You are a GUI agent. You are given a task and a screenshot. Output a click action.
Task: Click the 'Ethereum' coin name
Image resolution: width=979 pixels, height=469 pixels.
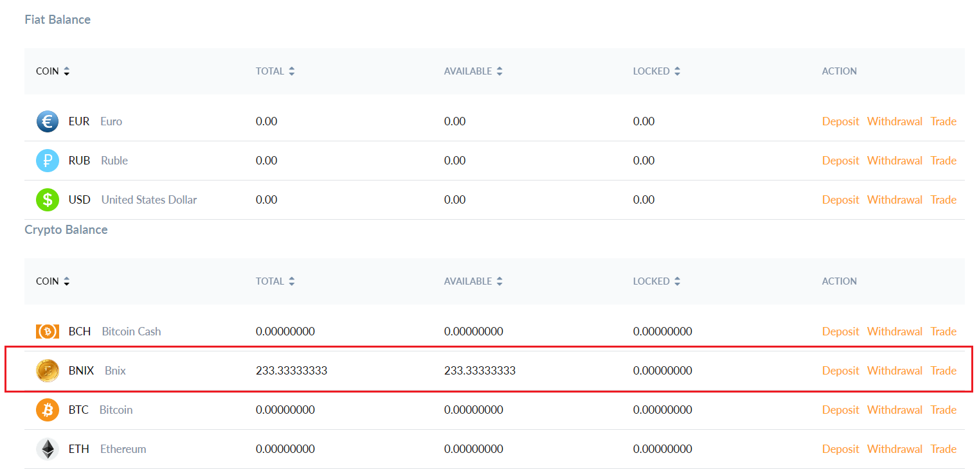[123, 449]
